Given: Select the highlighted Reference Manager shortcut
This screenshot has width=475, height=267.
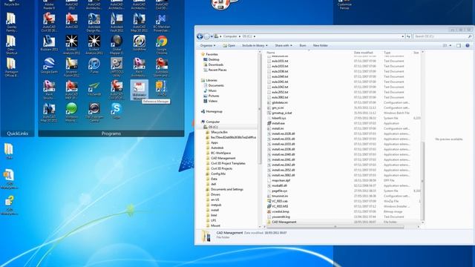Looking at the screenshot, I should click(x=139, y=90).
